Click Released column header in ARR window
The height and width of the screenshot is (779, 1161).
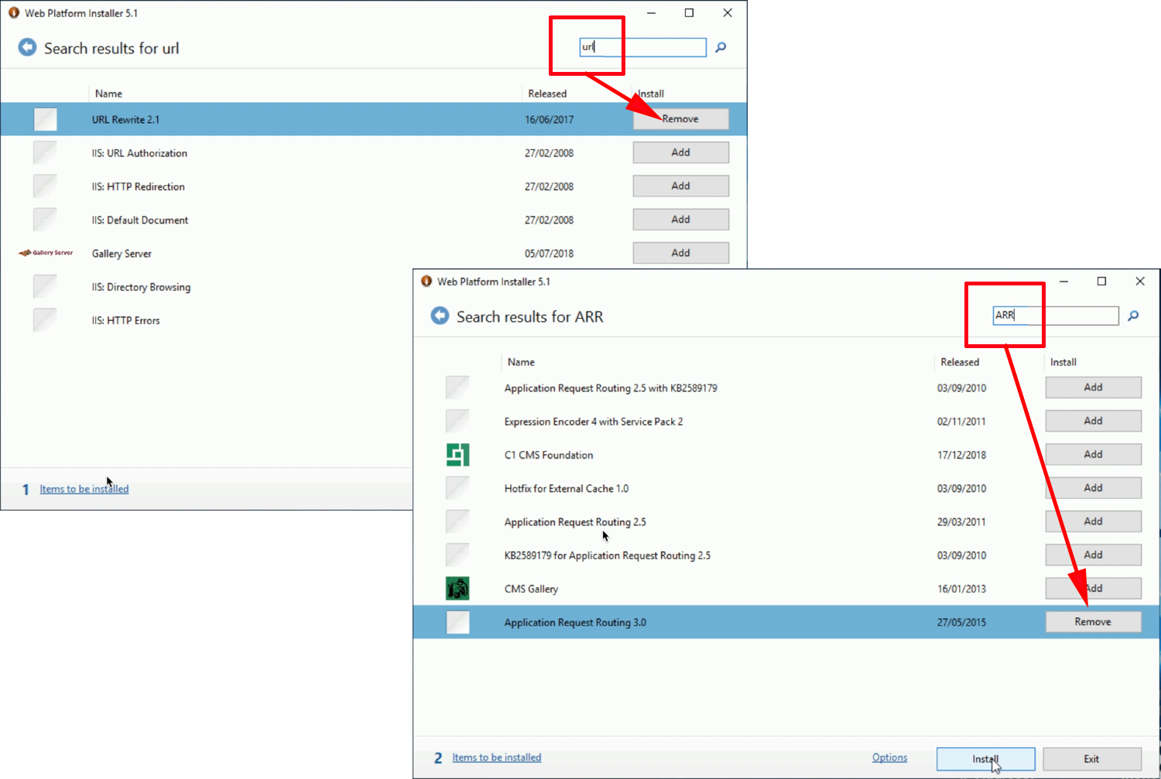[x=960, y=362]
